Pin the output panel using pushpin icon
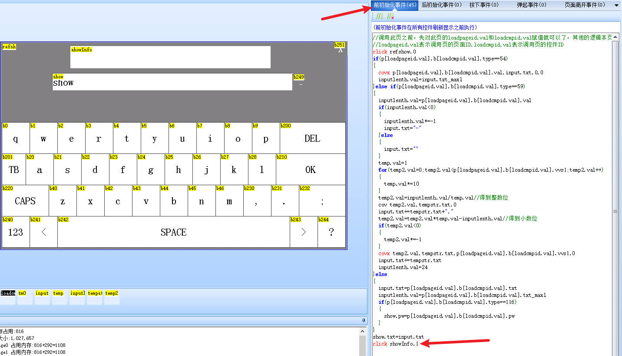The height and width of the screenshot is (356, 622). (364, 321)
